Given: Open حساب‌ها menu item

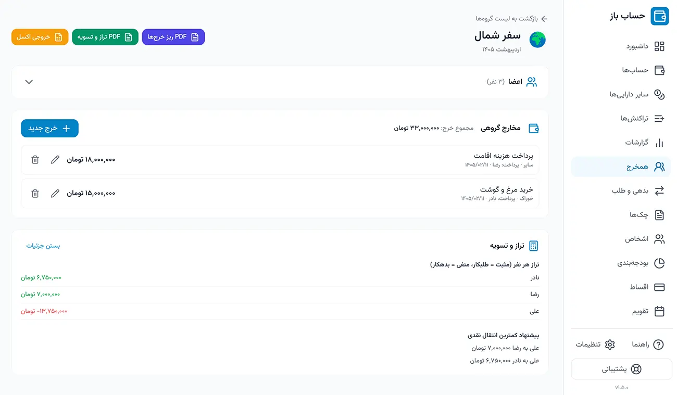Looking at the screenshot, I should coord(621,70).
